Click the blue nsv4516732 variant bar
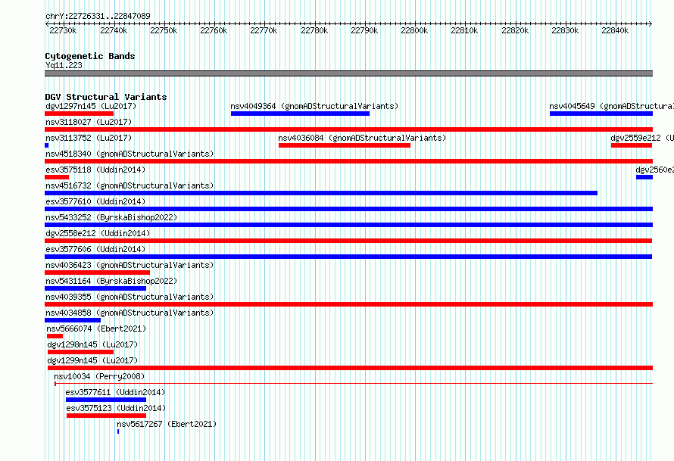 (x=321, y=193)
